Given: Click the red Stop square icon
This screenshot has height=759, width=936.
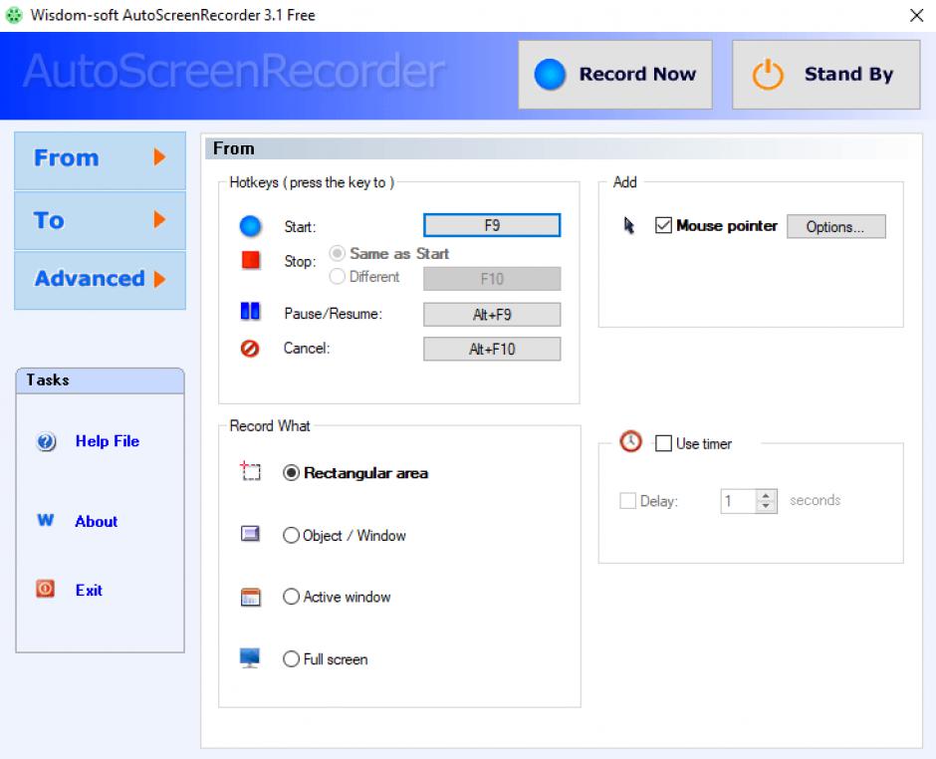Looking at the screenshot, I should [x=250, y=260].
